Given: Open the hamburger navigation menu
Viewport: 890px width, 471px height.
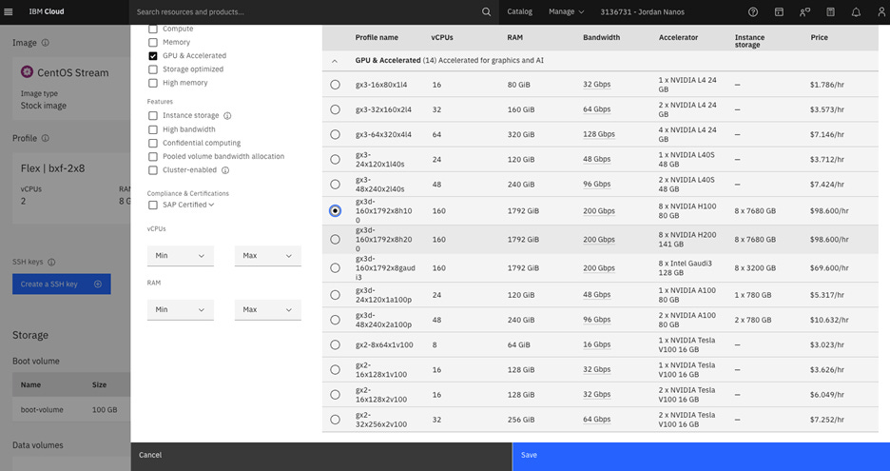Looking at the screenshot, I should point(8,12).
